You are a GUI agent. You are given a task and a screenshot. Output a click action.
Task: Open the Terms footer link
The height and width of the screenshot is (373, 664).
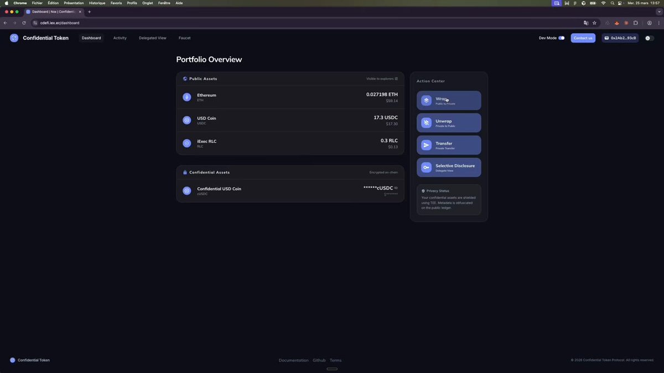[x=335, y=360]
